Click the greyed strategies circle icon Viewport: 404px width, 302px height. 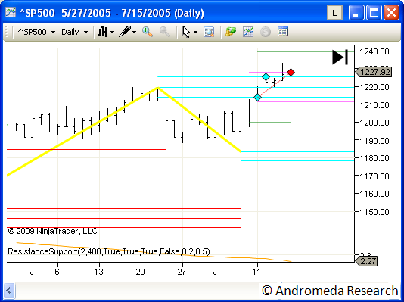point(265,32)
